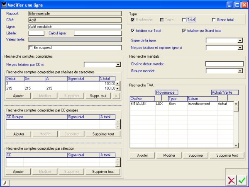249x187 pixels.
Task: Click the Libellé input field
Action: click(37, 33)
